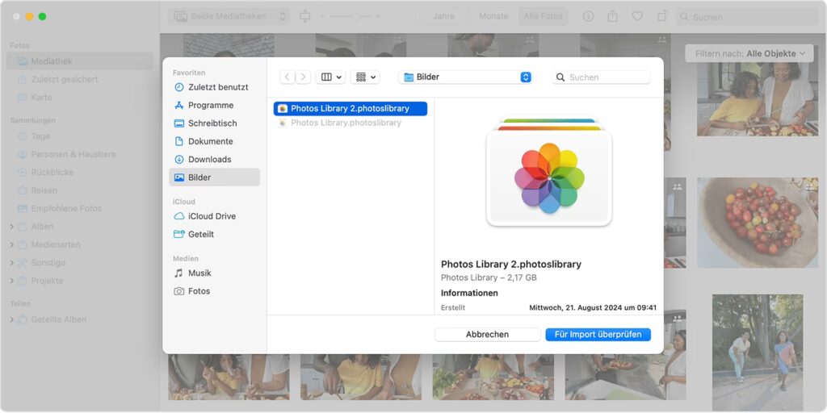Open the grid grouping options dropdown
Screen dimensions: 827x413
pyautogui.click(x=365, y=77)
